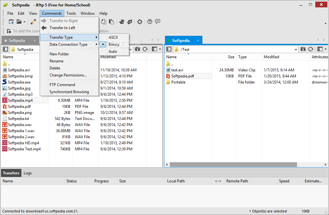Click the Open Session folder icon
The width and height of the screenshot is (329, 215).
pyautogui.click(x=19, y=22)
